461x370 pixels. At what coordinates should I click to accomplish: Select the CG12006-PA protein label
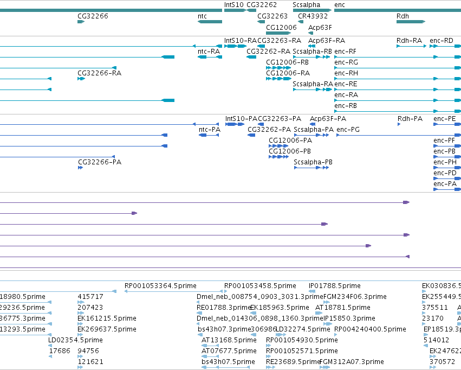pos(290,141)
